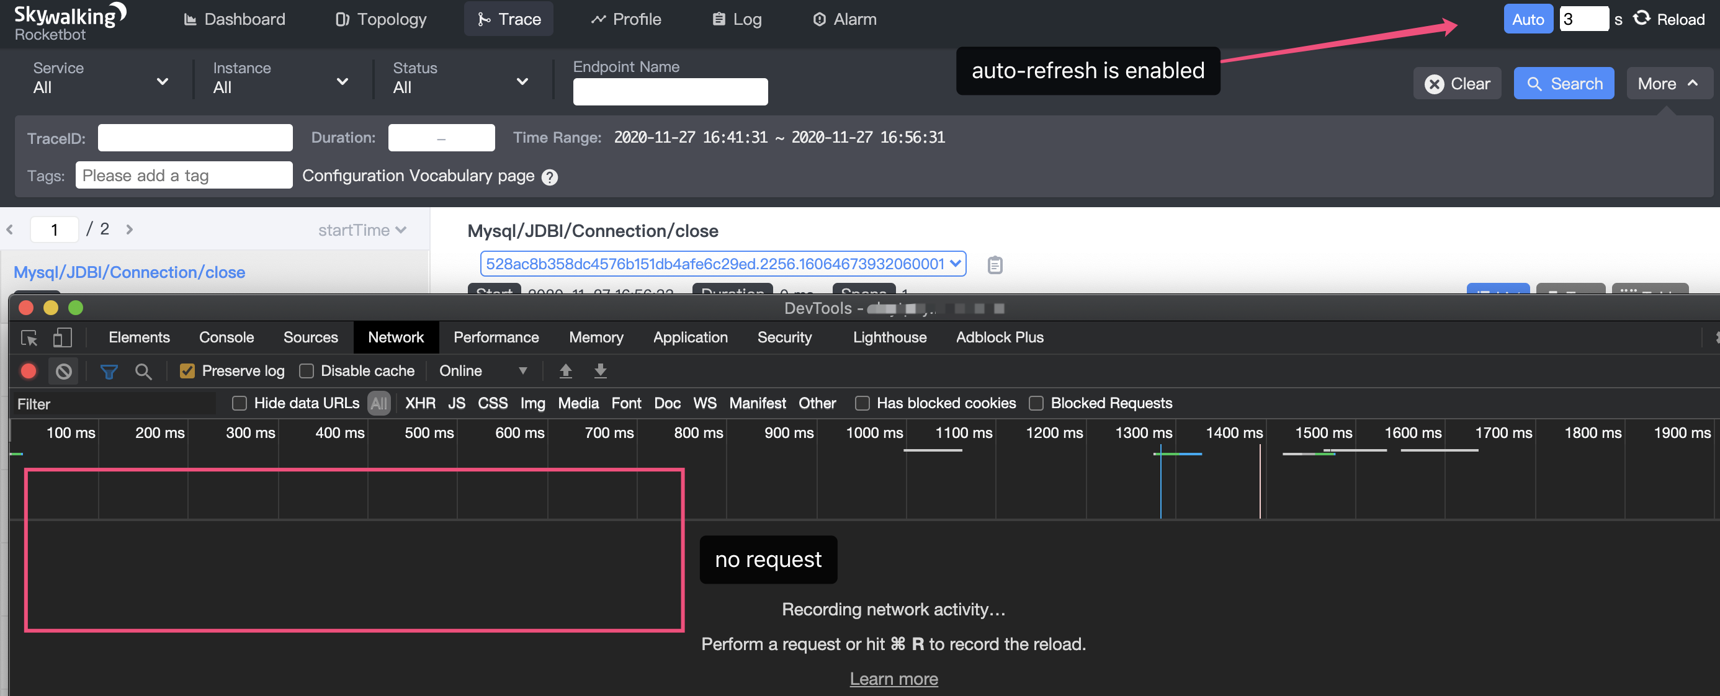Expand the trace ID selector dropdown
The height and width of the screenshot is (696, 1720).
[x=722, y=264]
